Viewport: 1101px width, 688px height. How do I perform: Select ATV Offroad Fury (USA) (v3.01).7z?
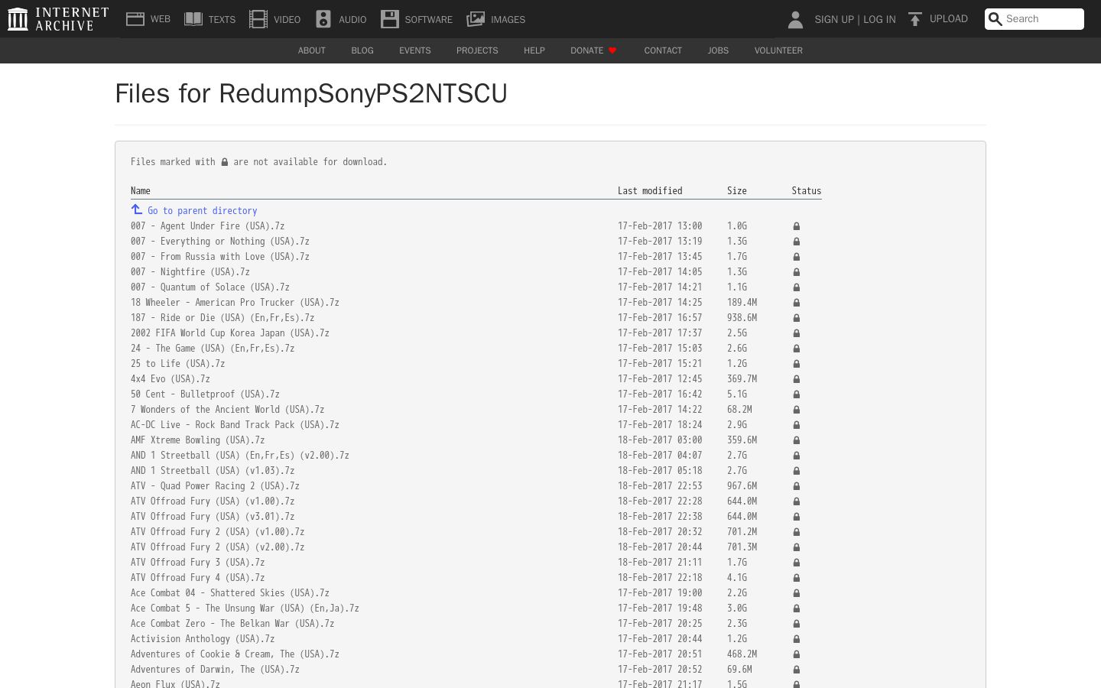coord(213,517)
